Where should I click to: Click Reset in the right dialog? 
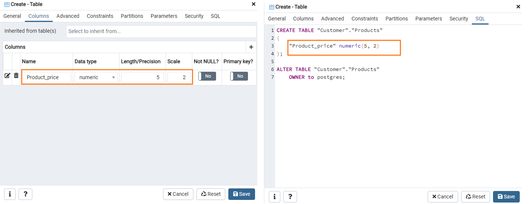[x=476, y=197]
